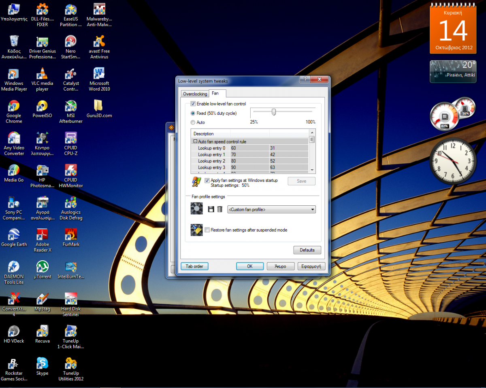Image resolution: width=486 pixels, height=388 pixels.
Task: Open the Guru3D.com folder
Action: [99, 109]
